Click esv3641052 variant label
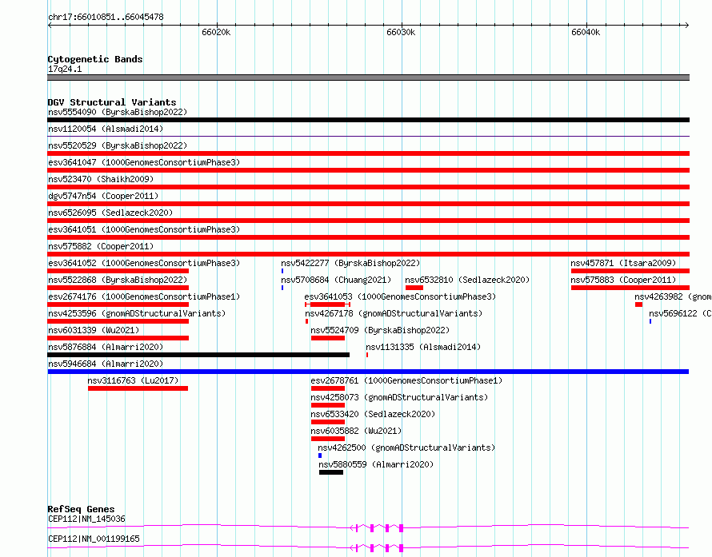Viewport: 712px width, 557px height. pyautogui.click(x=144, y=263)
